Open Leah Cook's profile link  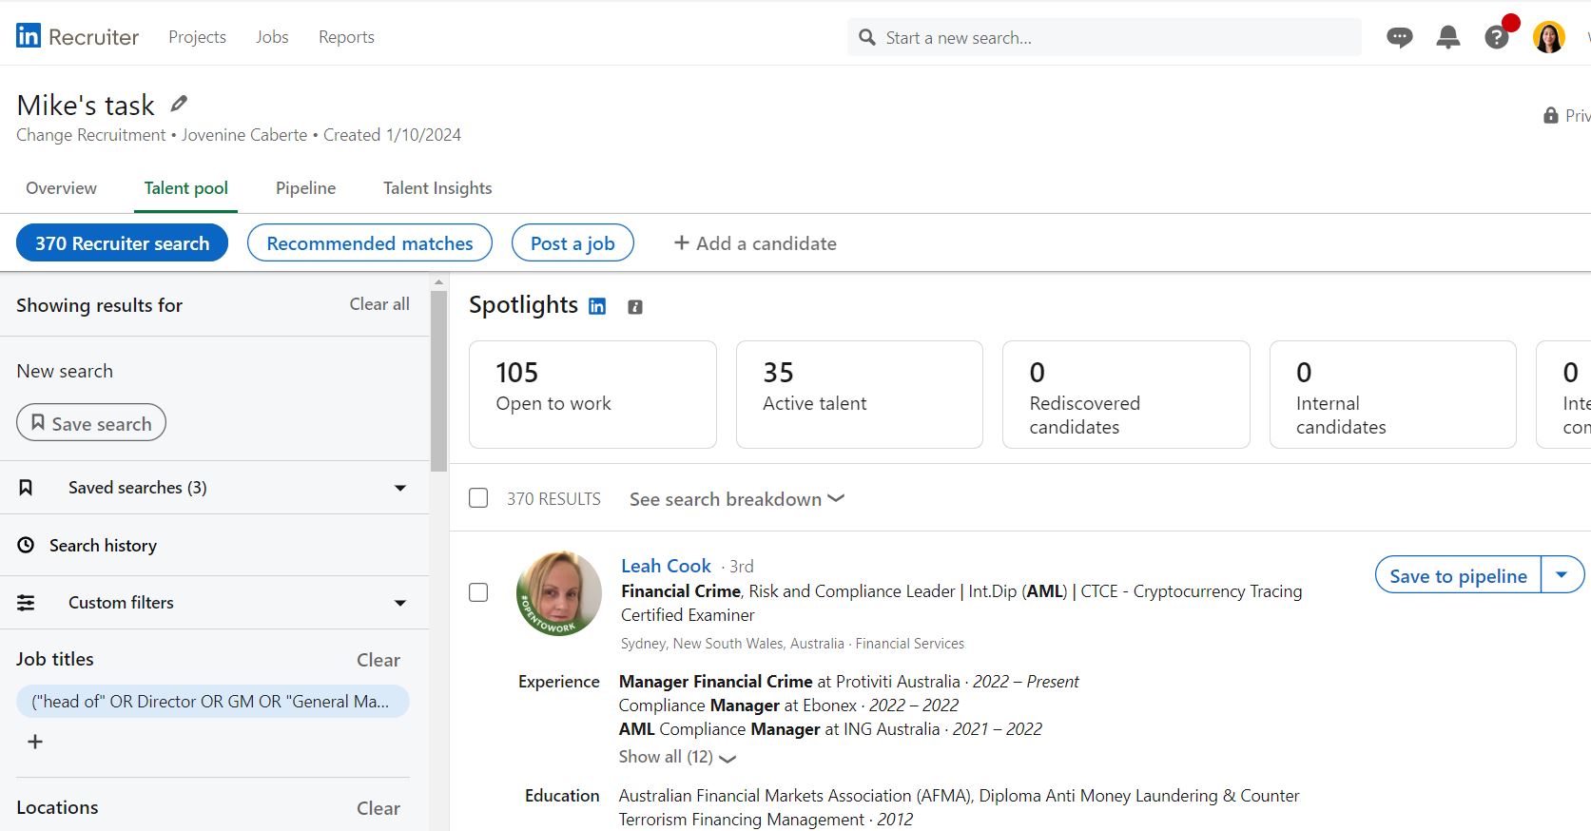666,566
